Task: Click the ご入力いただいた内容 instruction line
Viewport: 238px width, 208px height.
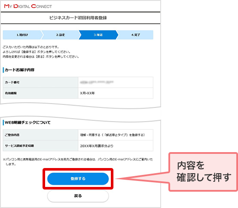Action: (31, 47)
